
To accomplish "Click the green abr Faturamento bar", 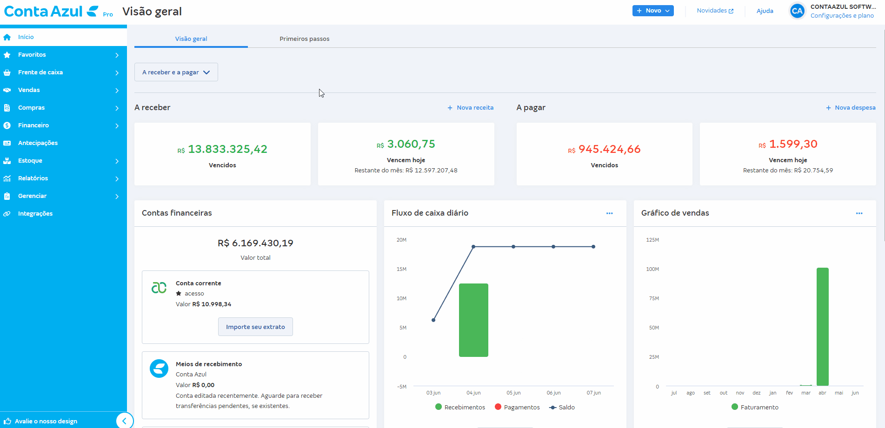I will coord(822,327).
